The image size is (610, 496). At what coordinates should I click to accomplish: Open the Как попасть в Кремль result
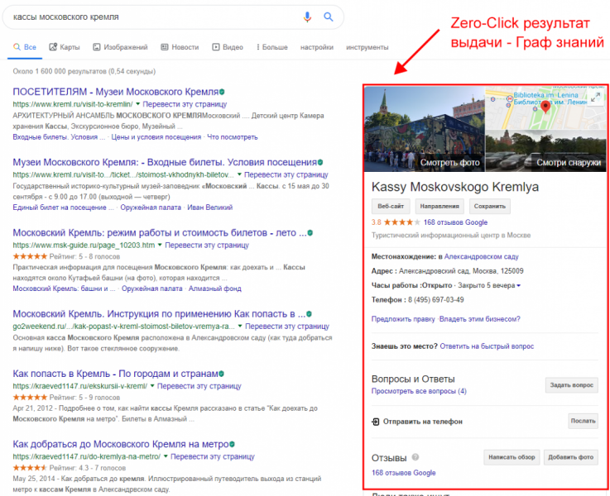point(115,374)
